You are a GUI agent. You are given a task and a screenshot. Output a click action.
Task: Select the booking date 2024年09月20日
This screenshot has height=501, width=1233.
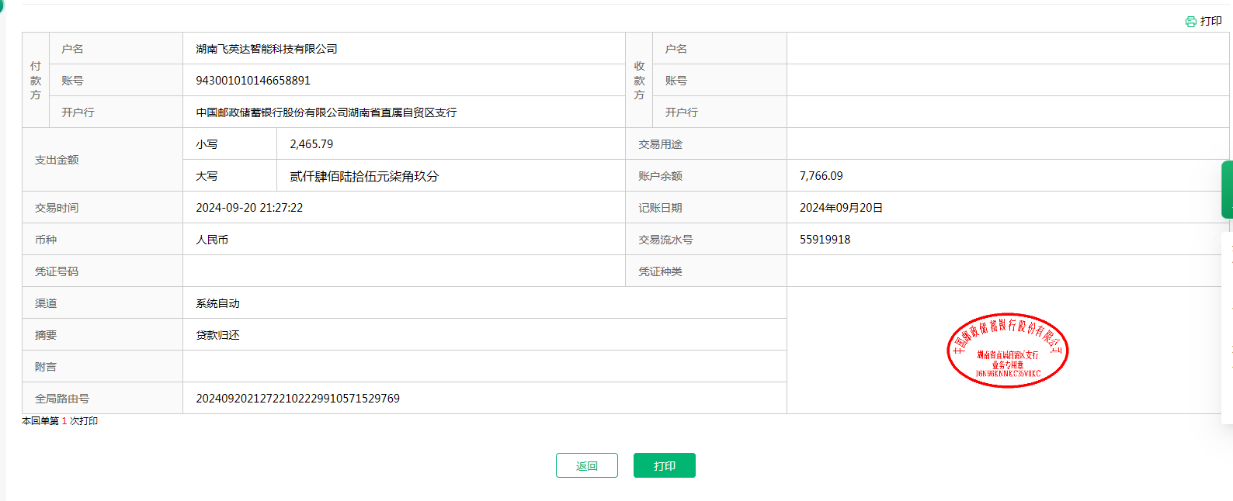click(841, 208)
